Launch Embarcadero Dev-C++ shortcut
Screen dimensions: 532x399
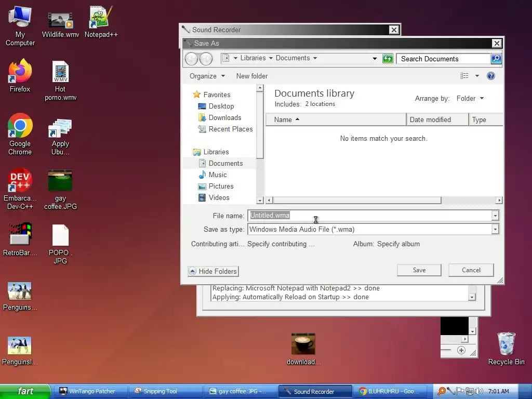click(x=20, y=189)
